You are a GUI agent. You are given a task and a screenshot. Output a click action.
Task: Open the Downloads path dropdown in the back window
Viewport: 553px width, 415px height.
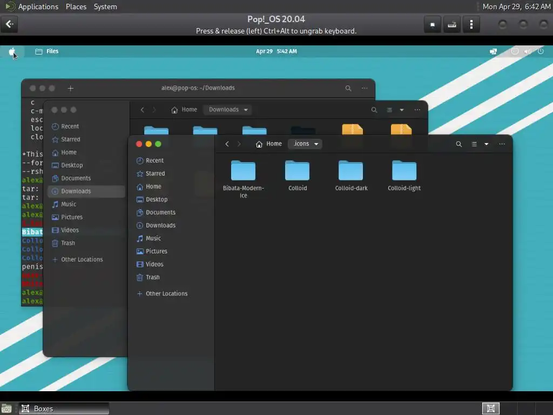228,110
